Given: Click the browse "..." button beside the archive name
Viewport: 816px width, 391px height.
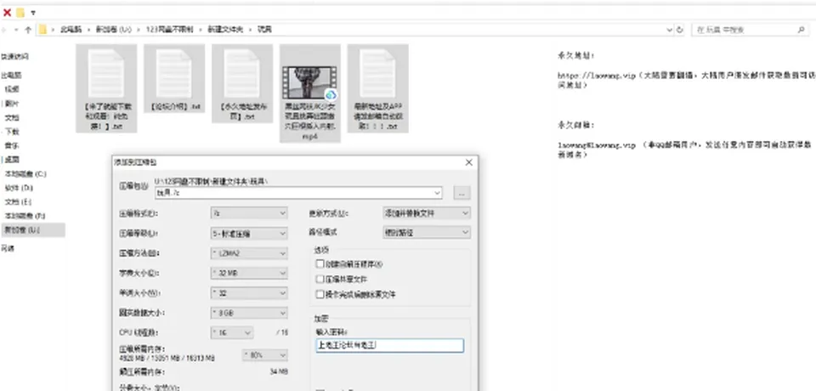Looking at the screenshot, I should click(x=462, y=193).
